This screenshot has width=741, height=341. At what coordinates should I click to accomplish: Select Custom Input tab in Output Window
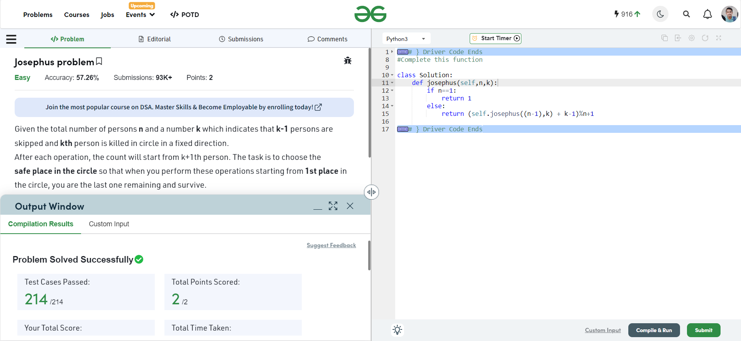pos(109,224)
